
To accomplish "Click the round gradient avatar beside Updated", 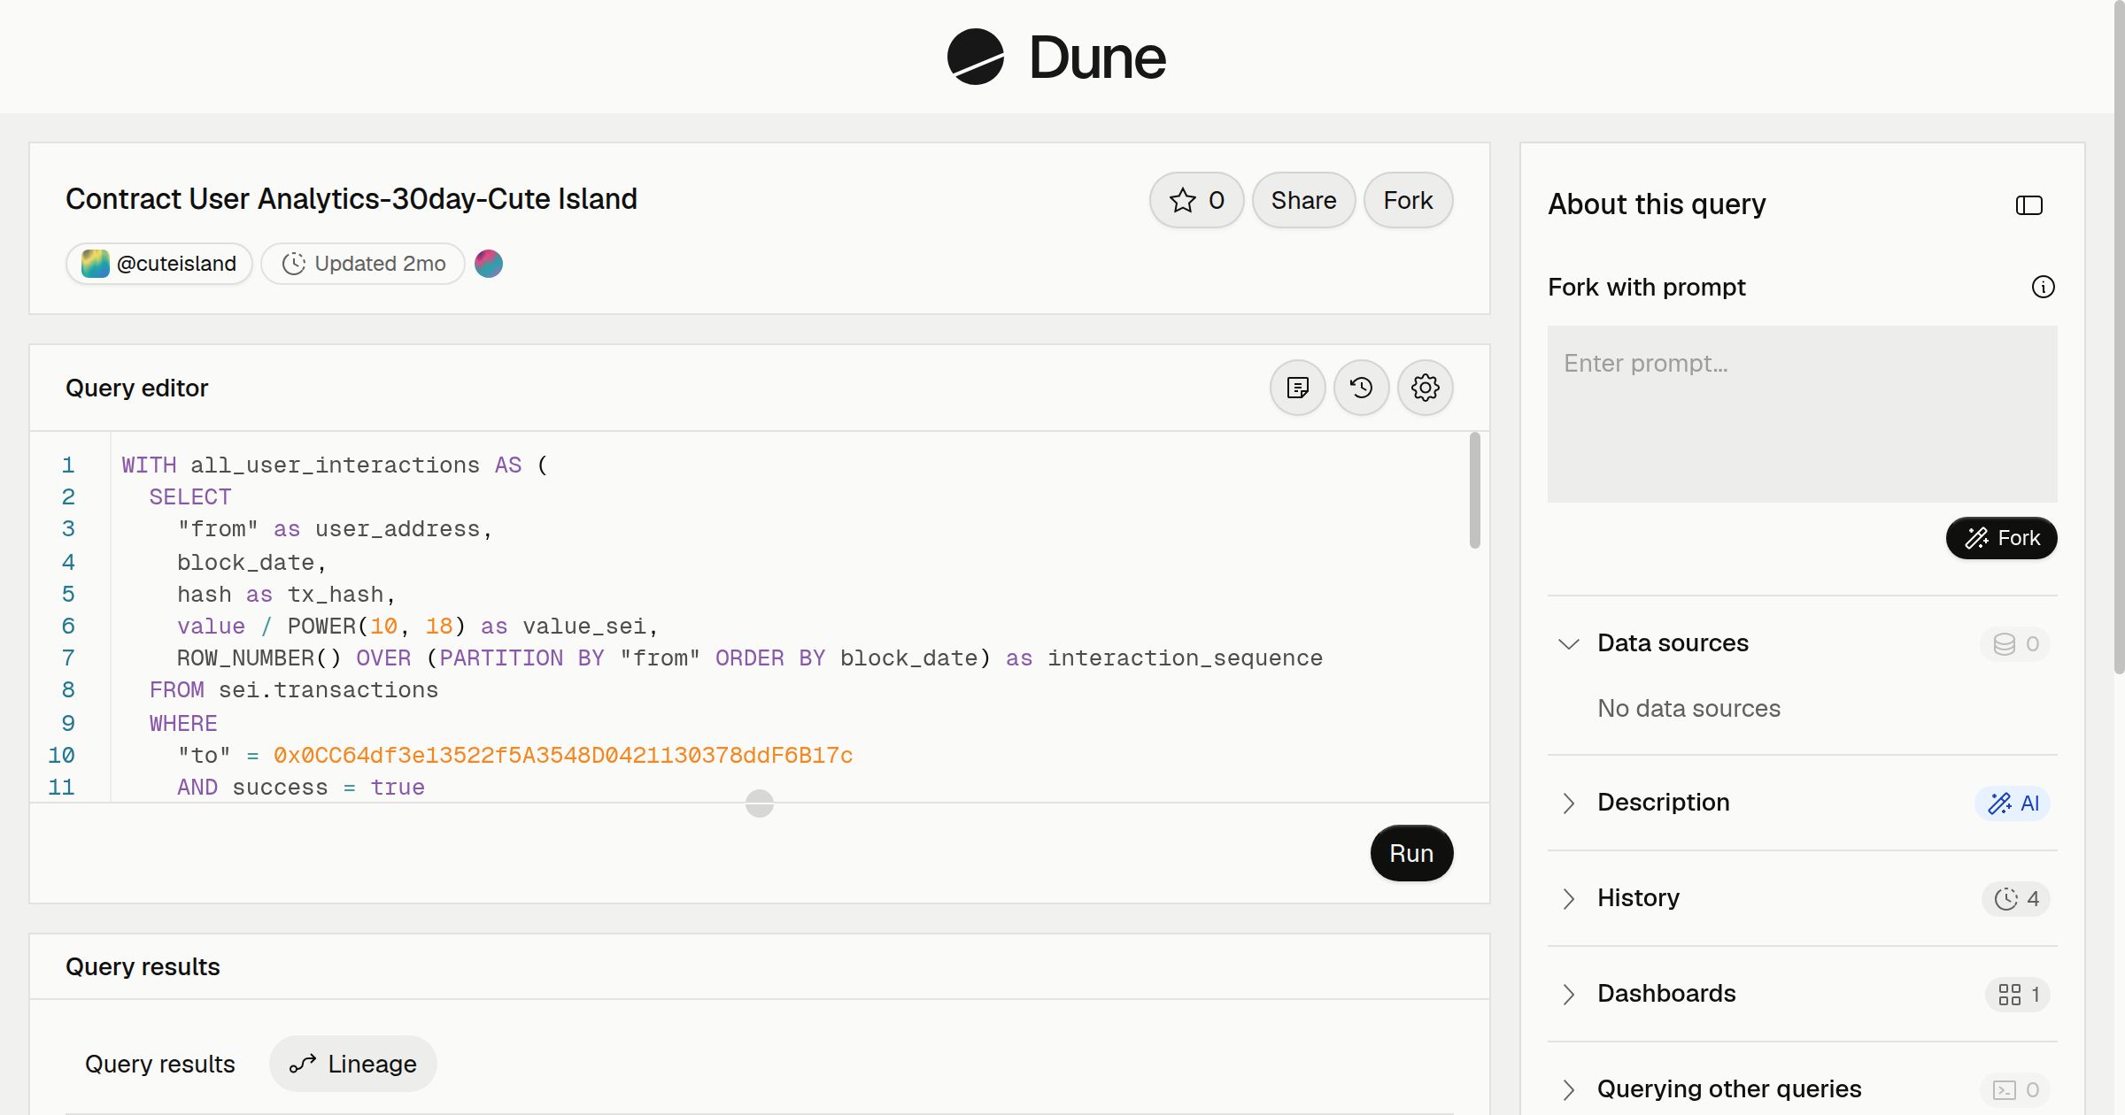I will tap(489, 264).
